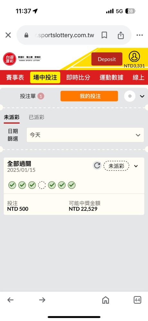Screen dimensions: 148x321
Task: Collapse the bet slip panel chevron
Action: pyautogui.click(x=142, y=96)
